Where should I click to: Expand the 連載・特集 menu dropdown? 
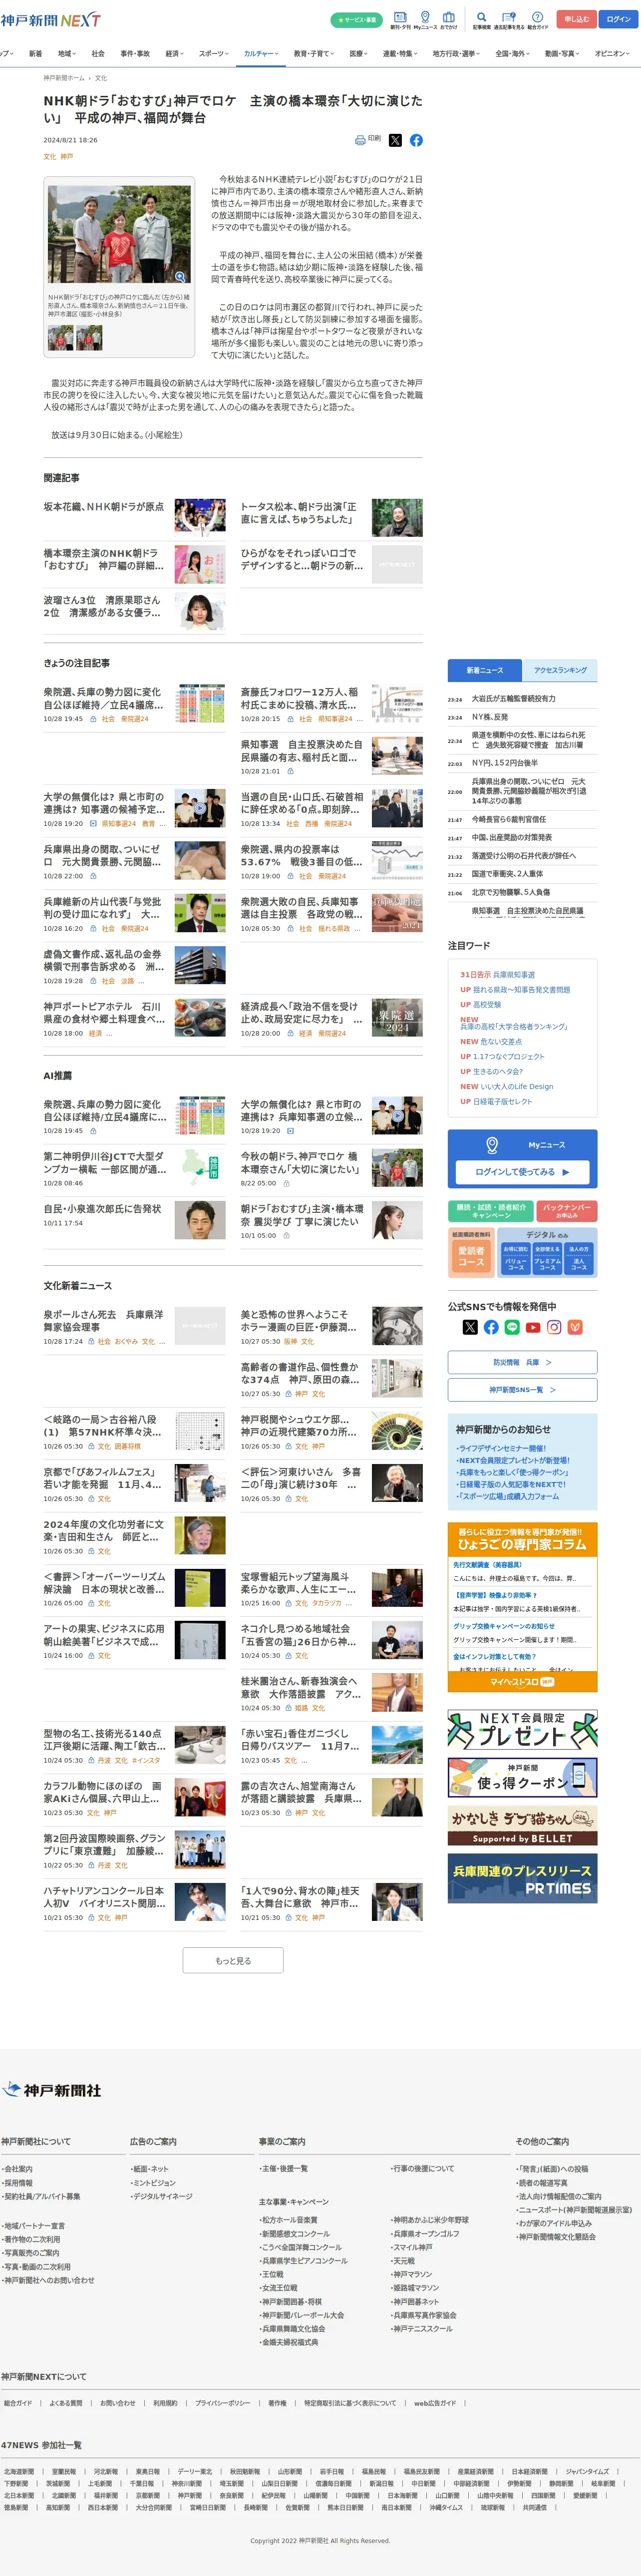[399, 54]
